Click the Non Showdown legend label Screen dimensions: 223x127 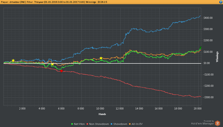[x=99, y=124]
